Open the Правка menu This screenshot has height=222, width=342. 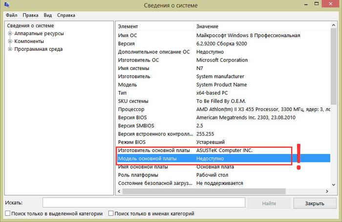point(30,15)
